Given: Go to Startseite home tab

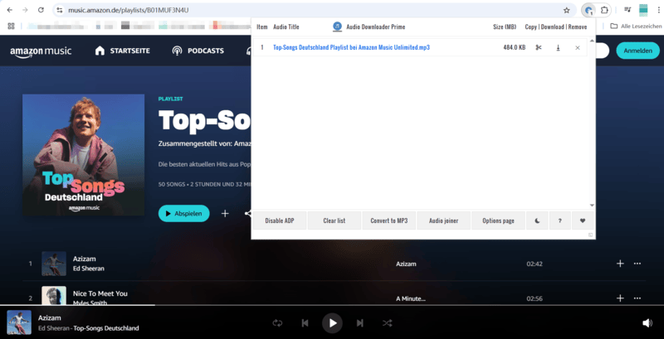Looking at the screenshot, I should (x=123, y=51).
